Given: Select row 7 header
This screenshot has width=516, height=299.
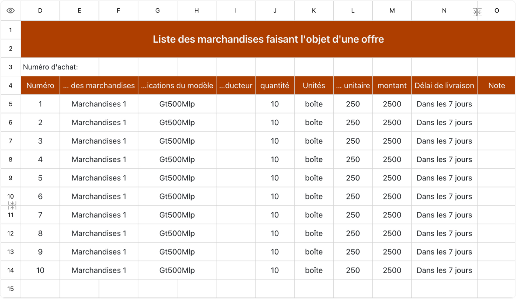Looking at the screenshot, I should 11,141.
